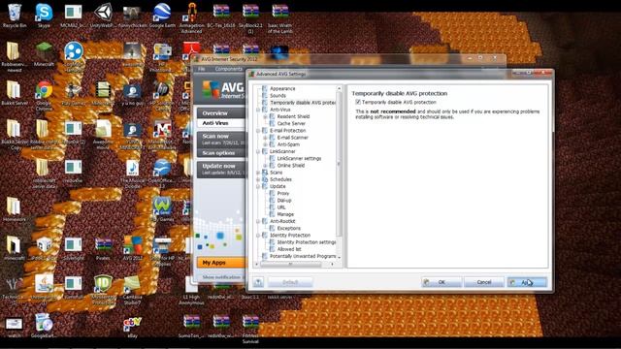
Task: Click the settings tree vertical scrollbar
Action: [x=339, y=164]
